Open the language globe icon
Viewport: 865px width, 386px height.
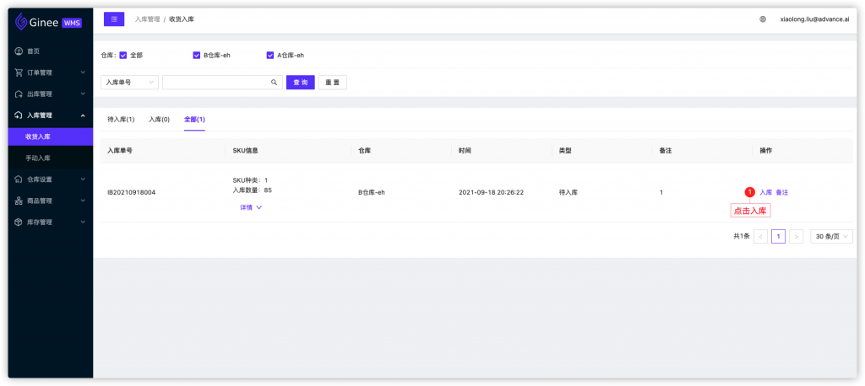click(x=763, y=19)
